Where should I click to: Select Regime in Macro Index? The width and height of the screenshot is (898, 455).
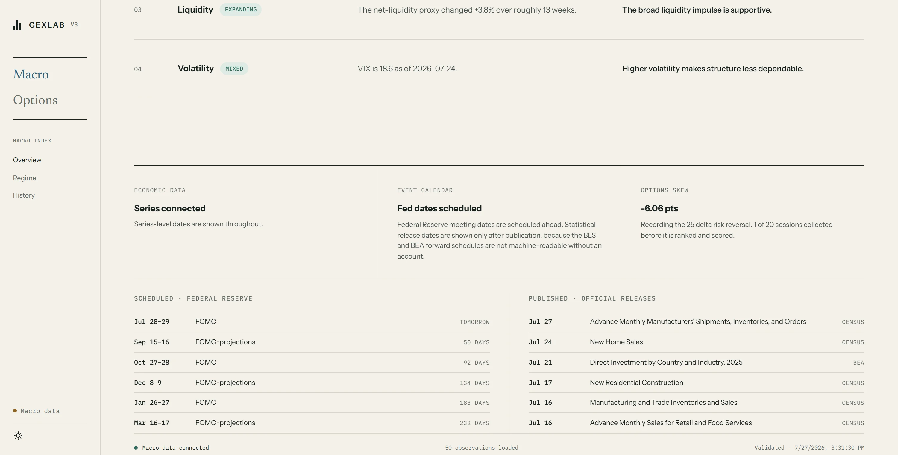point(25,178)
